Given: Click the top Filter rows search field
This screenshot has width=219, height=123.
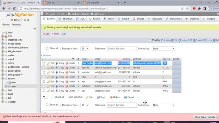Looking at the screenshot, I should 122,49.
